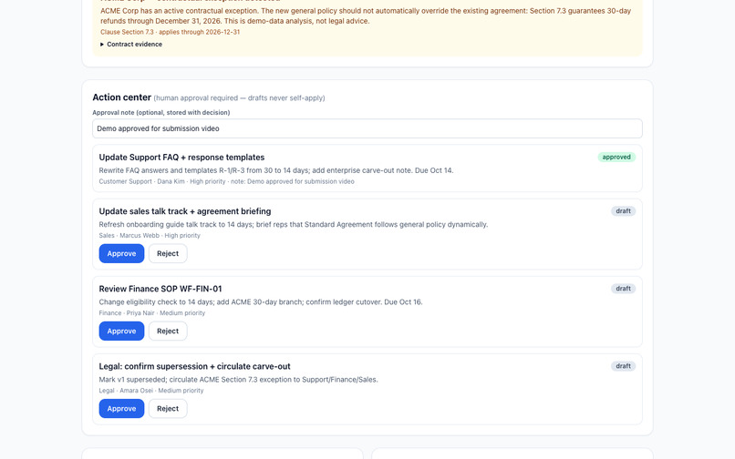Screen dimensions: 735x459
Task: Click the Action center heading
Action: pos(122,97)
